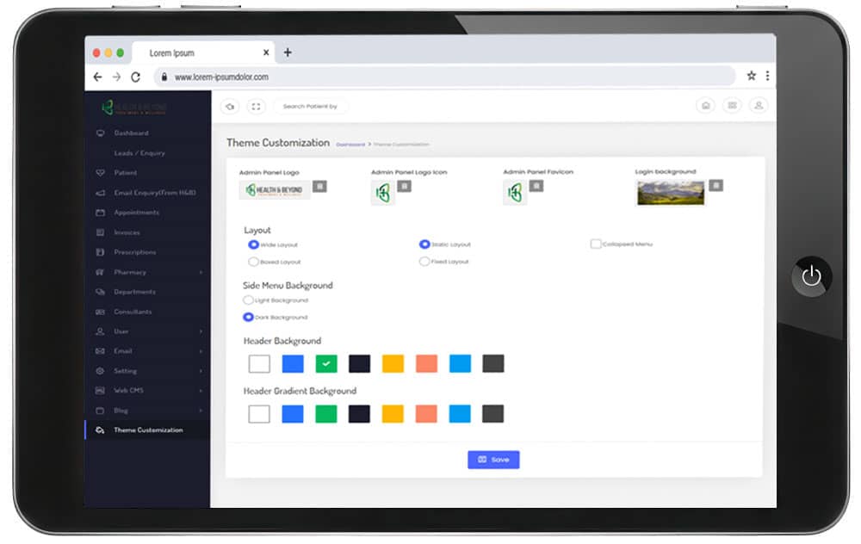
Task: Delete the Admin Panel Logo image
Action: click(319, 187)
